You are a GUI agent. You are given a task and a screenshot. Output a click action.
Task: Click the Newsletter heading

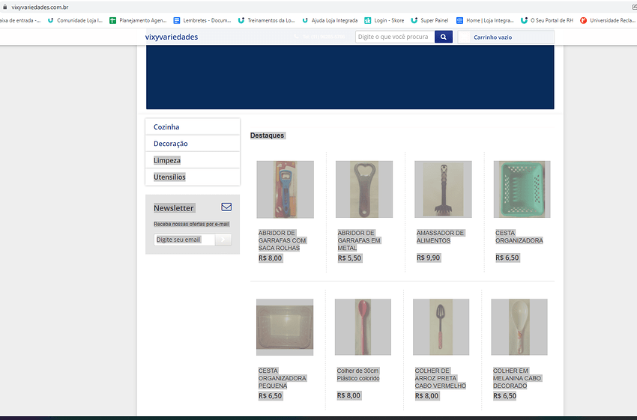pos(174,208)
